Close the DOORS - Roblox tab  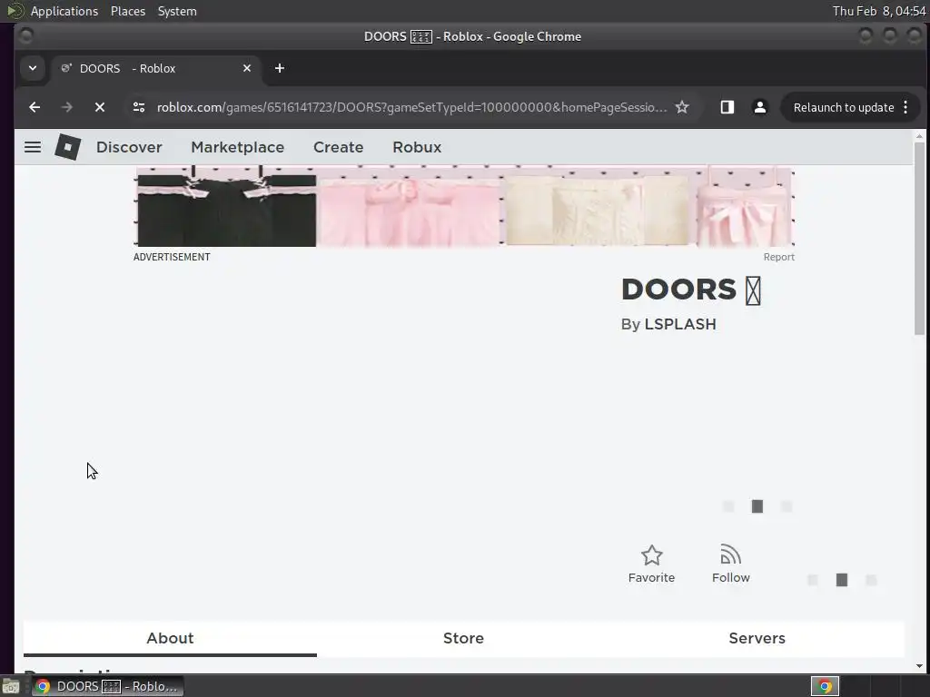tap(247, 68)
